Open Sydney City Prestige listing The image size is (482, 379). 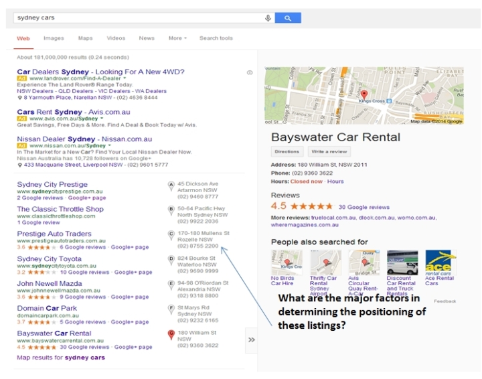point(52,184)
